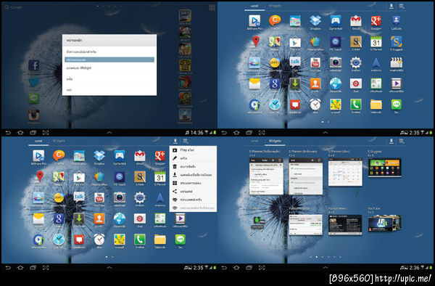Open Internet globe app in bottom-left drawer
435x286 pixels.
point(120,218)
